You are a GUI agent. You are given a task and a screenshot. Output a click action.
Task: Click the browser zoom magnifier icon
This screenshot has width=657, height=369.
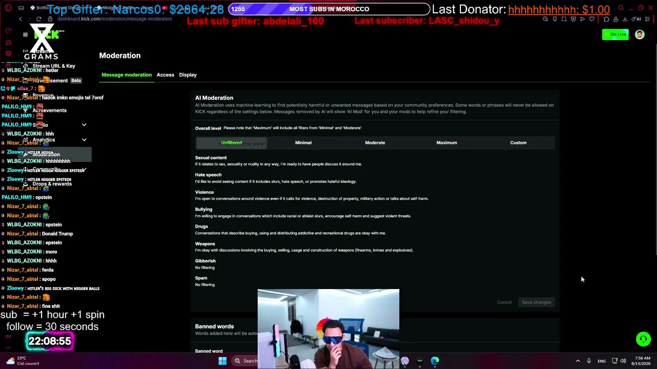(546, 19)
